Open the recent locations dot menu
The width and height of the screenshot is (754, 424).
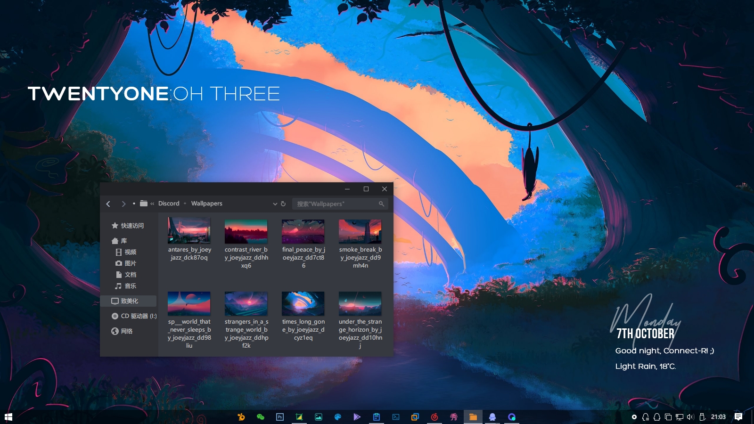coord(134,204)
